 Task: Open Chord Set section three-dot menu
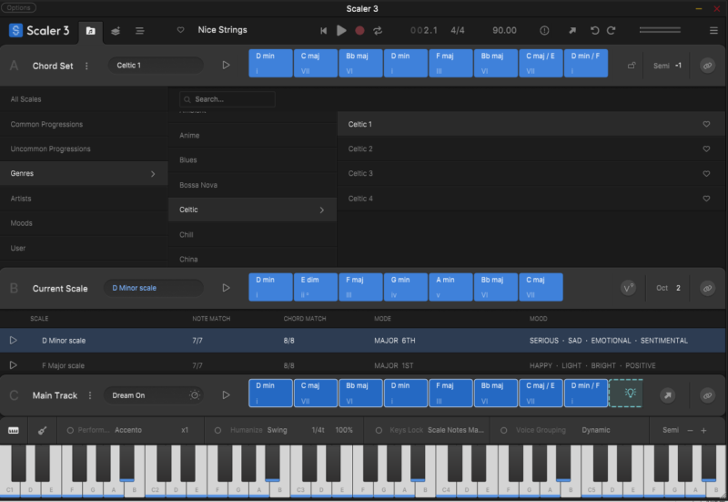86,66
